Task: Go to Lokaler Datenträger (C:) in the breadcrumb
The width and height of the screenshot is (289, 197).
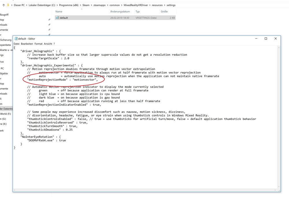Action: 42,5
